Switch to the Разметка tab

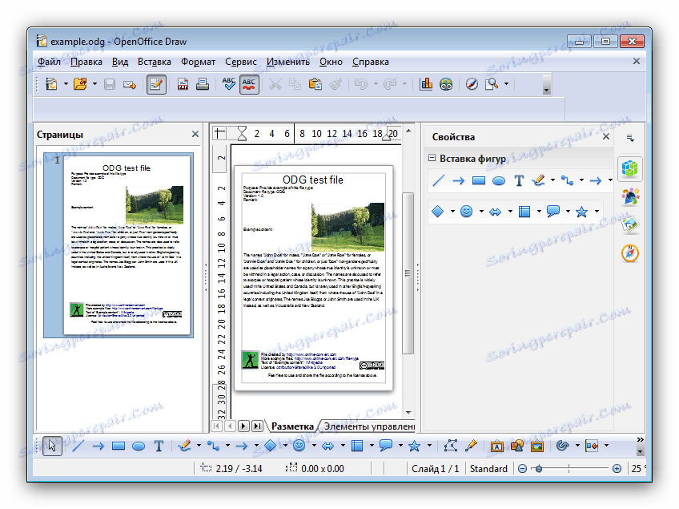click(x=291, y=426)
